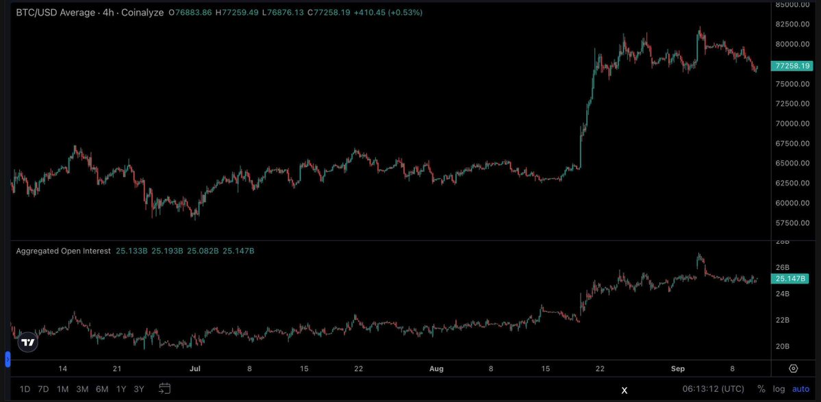Select the 7D time range
The image size is (821, 402).
pos(43,389)
